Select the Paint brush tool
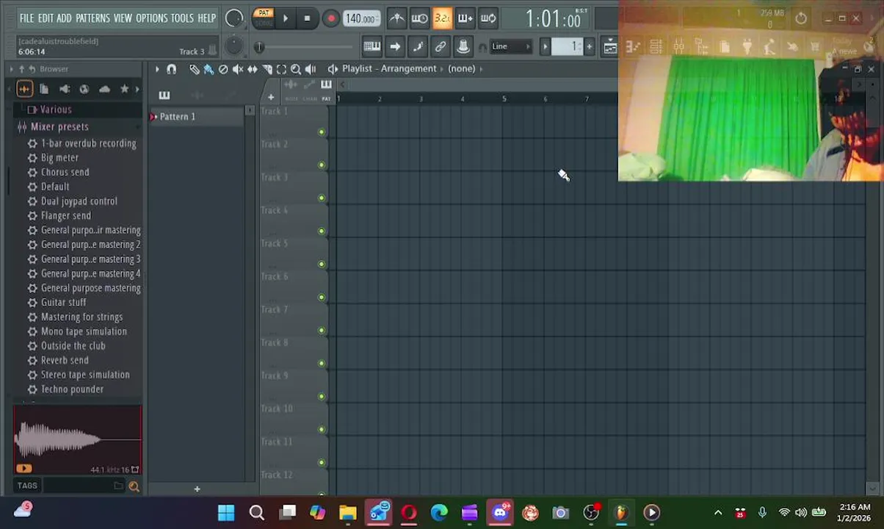The width and height of the screenshot is (884, 529). pos(209,69)
